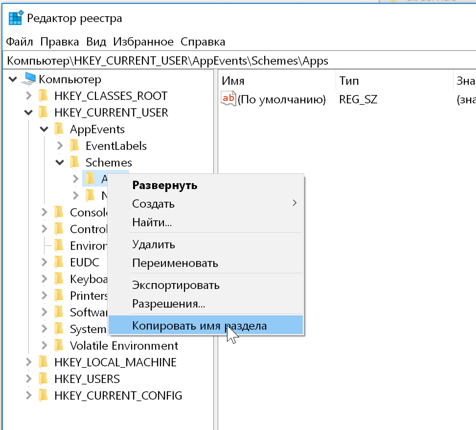Click the HKEY_CURRENT_CONFIG folder icon
This screenshot has width=476, height=430.
(44, 395)
